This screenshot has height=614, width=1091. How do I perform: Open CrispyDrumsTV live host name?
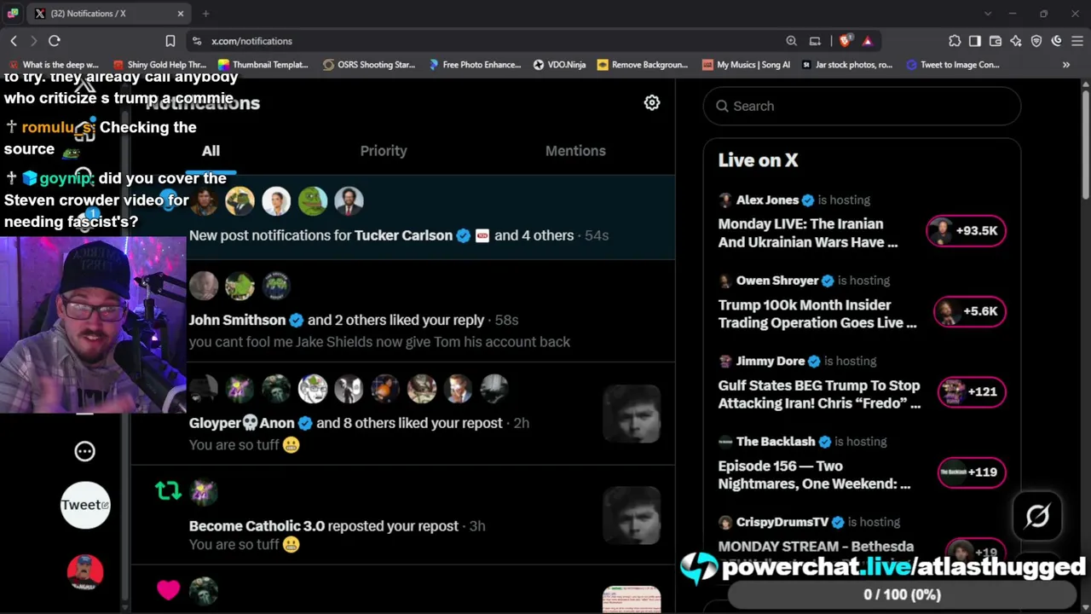coord(782,522)
